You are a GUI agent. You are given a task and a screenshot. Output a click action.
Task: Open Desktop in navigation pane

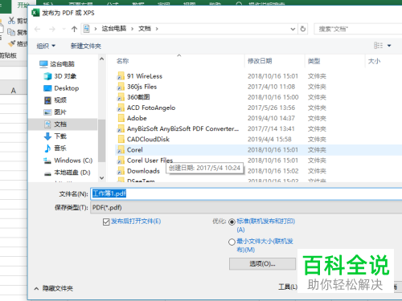tap(61, 88)
